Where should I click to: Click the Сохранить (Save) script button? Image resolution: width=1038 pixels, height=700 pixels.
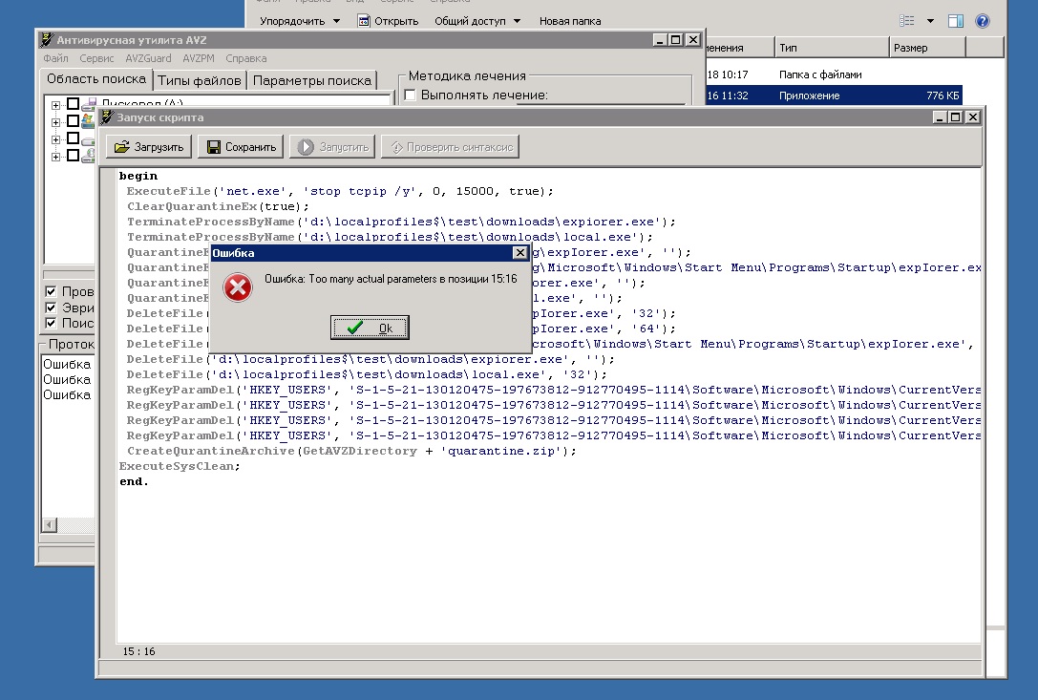point(241,147)
